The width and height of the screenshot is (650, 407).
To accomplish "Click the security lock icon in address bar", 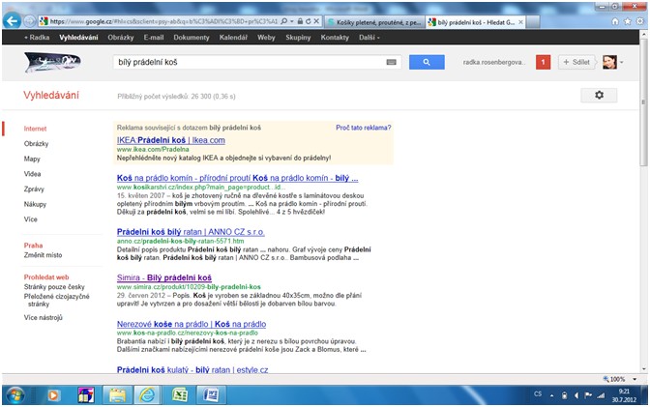I will (300, 21).
